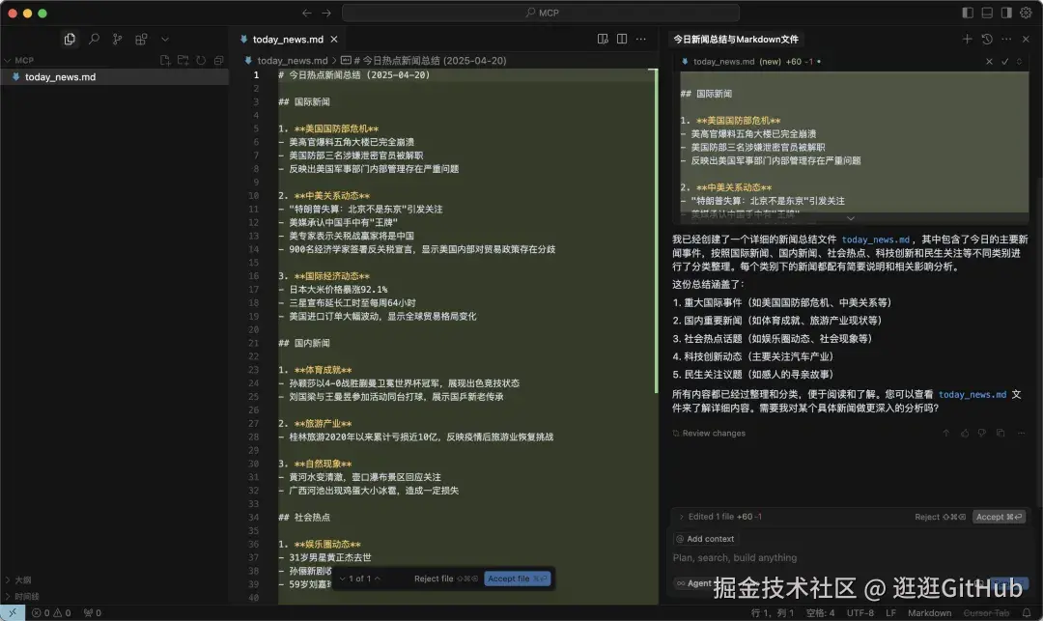This screenshot has height=621, width=1043.
Task: Create a new file in the MCP explorer
Action: click(x=164, y=60)
